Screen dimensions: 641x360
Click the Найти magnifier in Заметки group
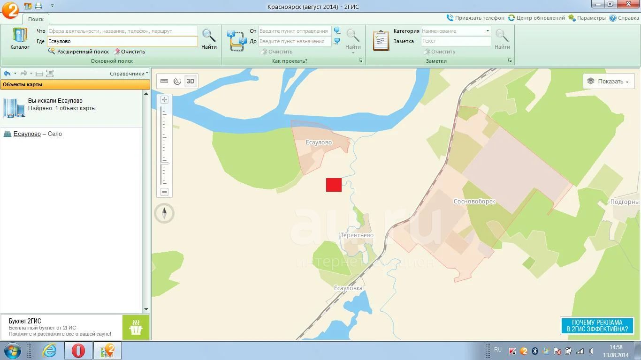tap(502, 39)
